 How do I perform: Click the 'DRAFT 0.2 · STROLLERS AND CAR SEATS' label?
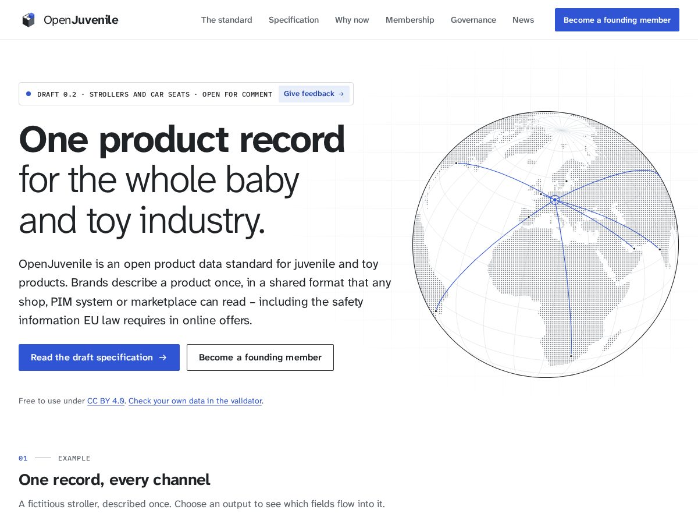point(113,94)
